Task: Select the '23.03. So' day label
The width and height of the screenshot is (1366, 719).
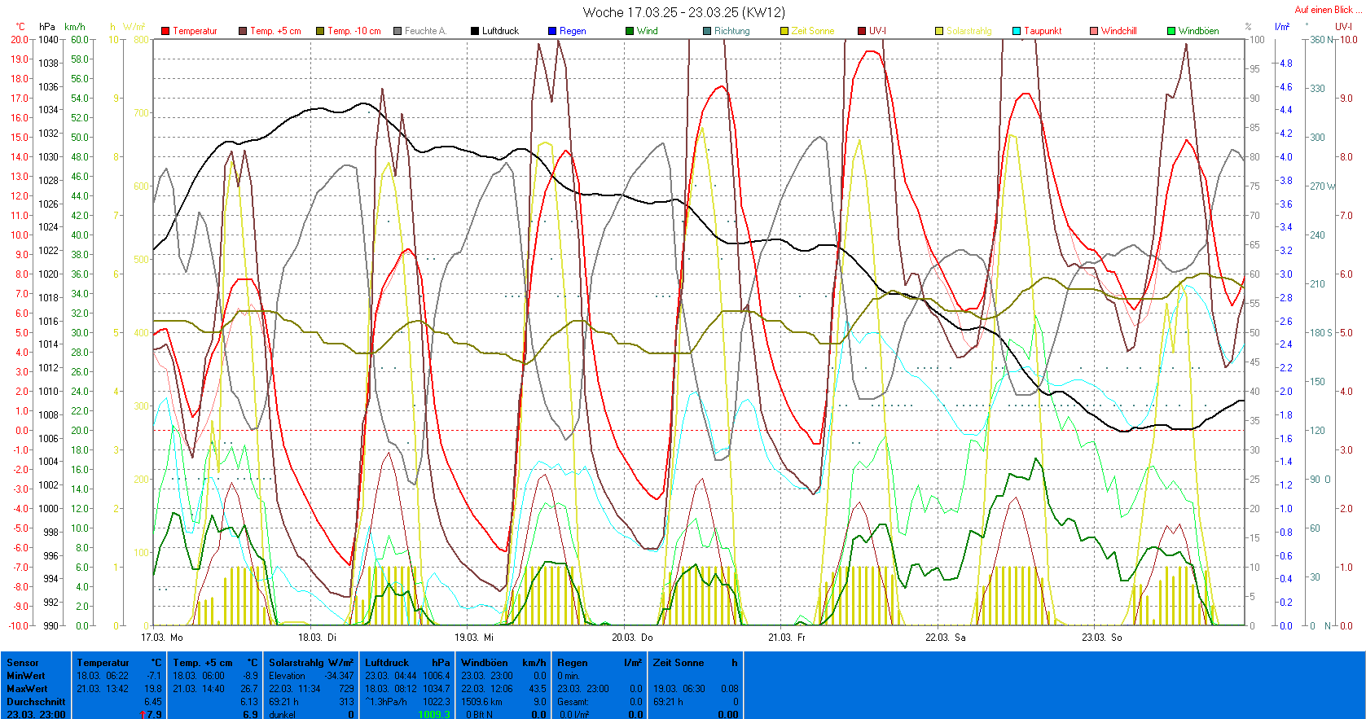Action: (1102, 638)
